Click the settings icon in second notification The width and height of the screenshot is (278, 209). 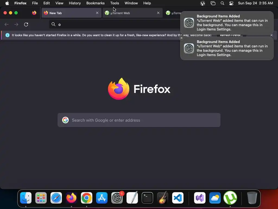click(189, 48)
